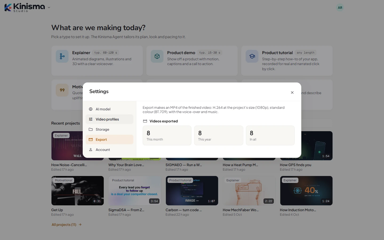This screenshot has height=240, width=384.
Task: Click the 'Videos exported' heading
Action: (x=163, y=121)
